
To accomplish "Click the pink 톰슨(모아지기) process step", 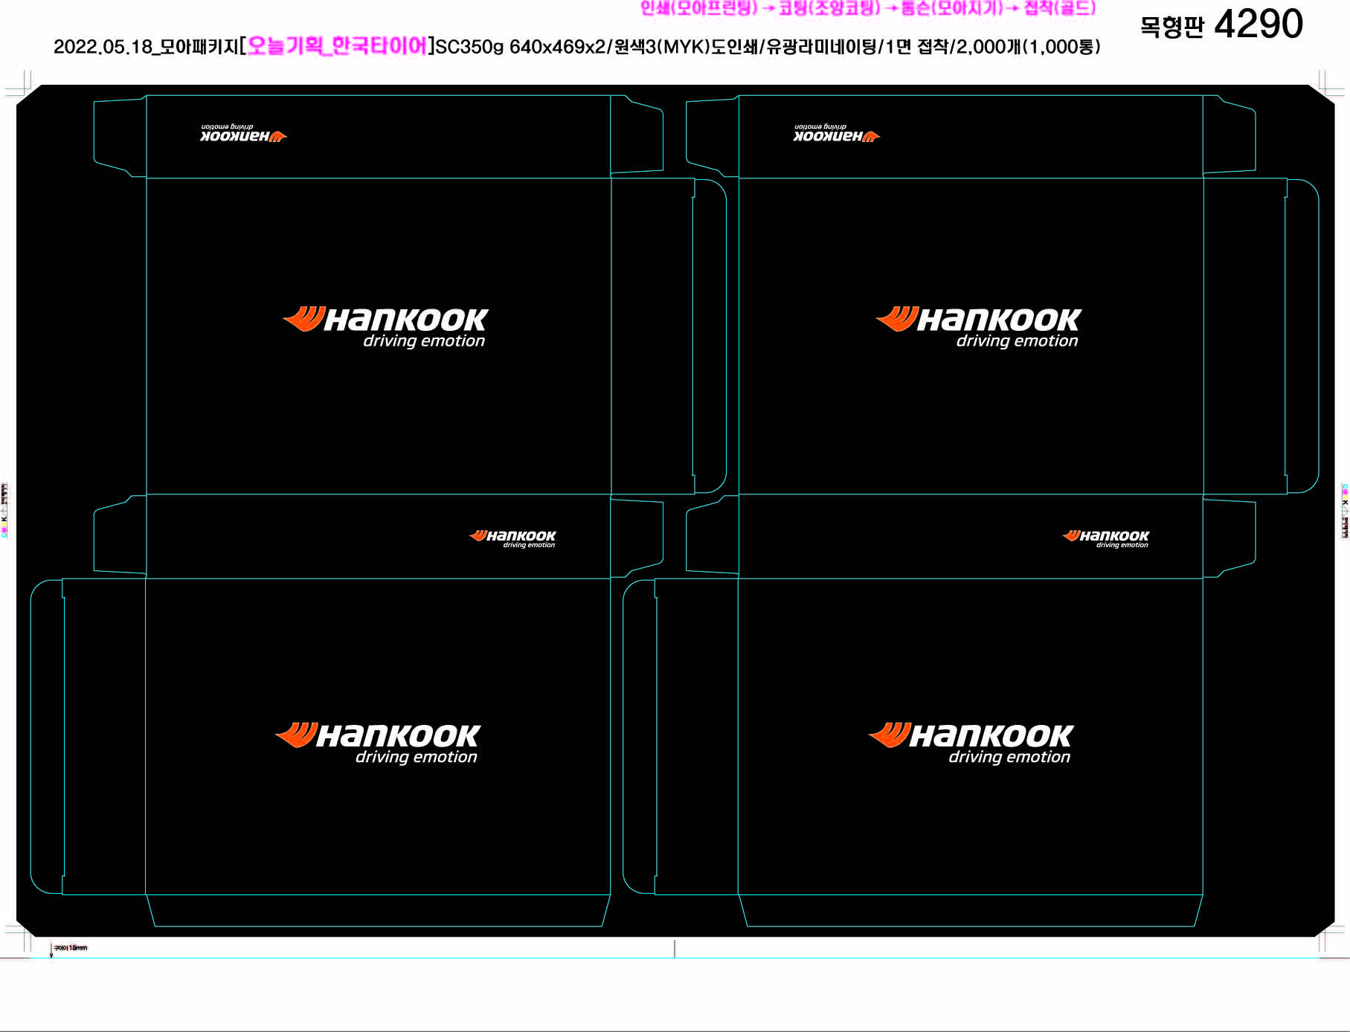I will point(952,8).
